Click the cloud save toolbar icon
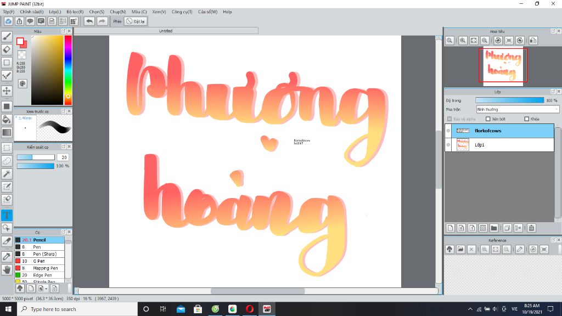562x316 pixels. [8, 21]
